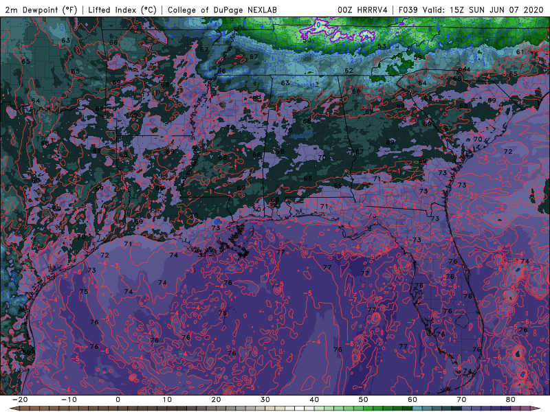The image size is (550, 412).
Task: Click the 53 dewpoint value on the map
Action: tap(382, 46)
